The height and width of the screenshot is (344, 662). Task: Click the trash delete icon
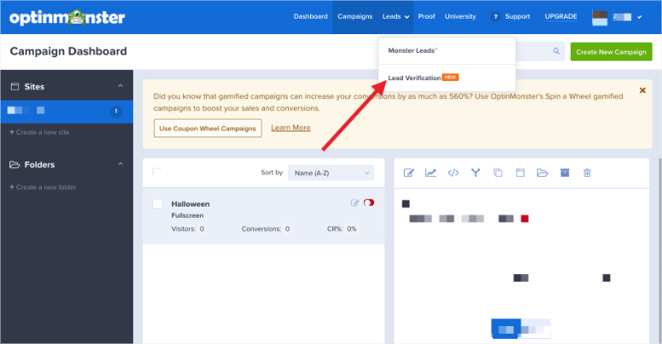pos(586,173)
